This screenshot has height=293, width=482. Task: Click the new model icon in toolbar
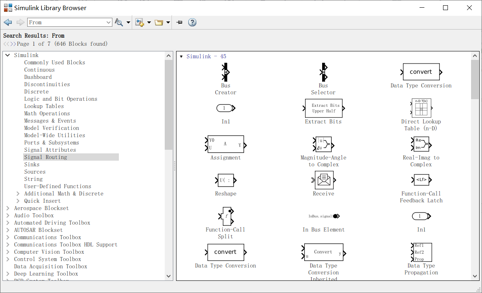140,22
